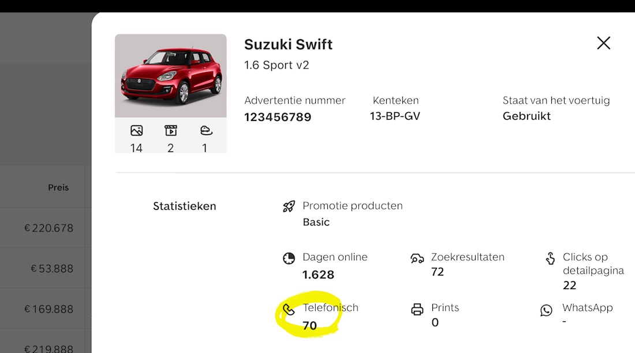Screen dimensions: 635x353
Task: Click the 360 view icon showing 1
Action: point(205,131)
